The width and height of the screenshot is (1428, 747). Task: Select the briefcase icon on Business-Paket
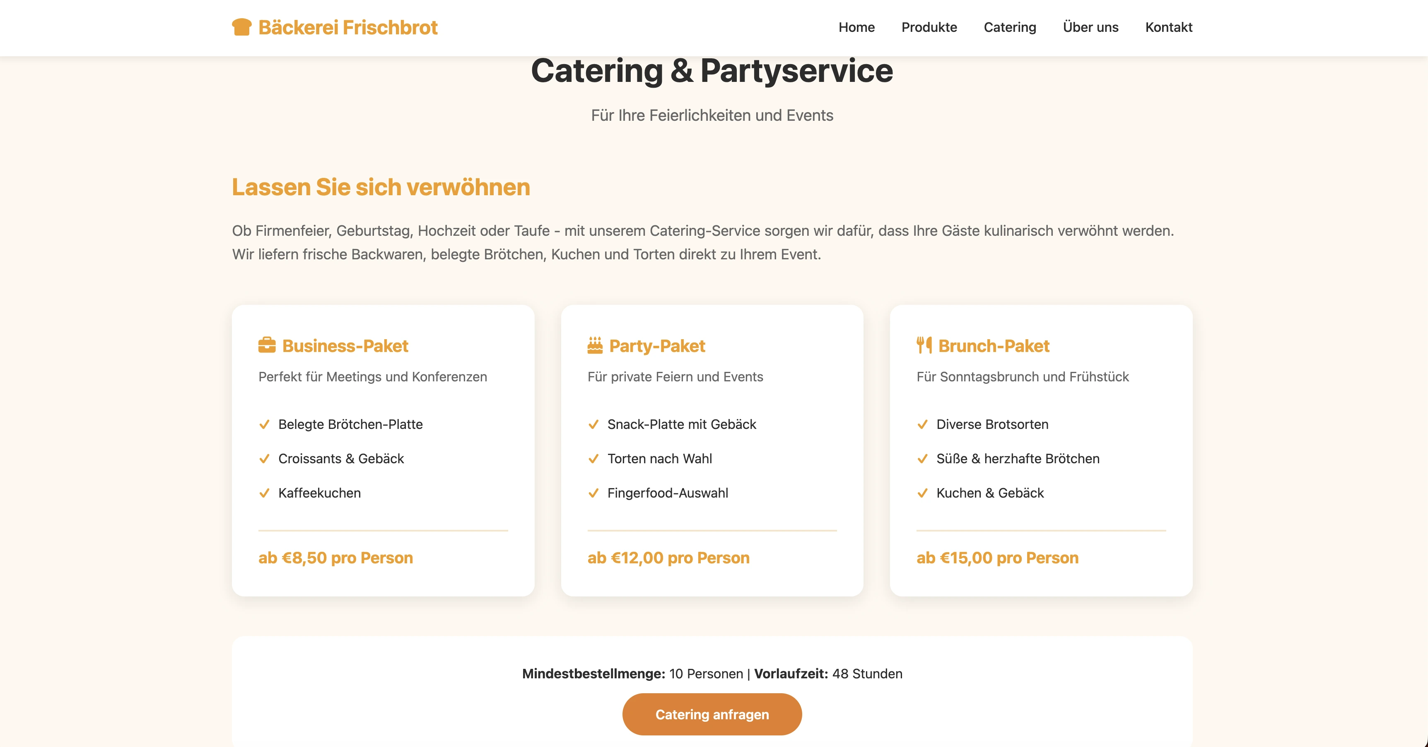267,345
